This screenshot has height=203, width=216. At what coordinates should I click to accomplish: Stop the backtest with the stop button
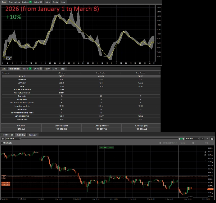[x=207, y=139]
